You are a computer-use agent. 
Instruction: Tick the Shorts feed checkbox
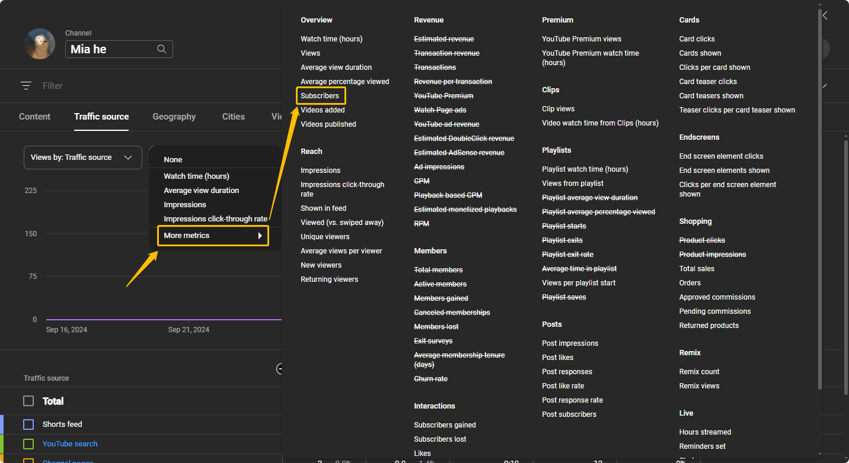(x=28, y=425)
